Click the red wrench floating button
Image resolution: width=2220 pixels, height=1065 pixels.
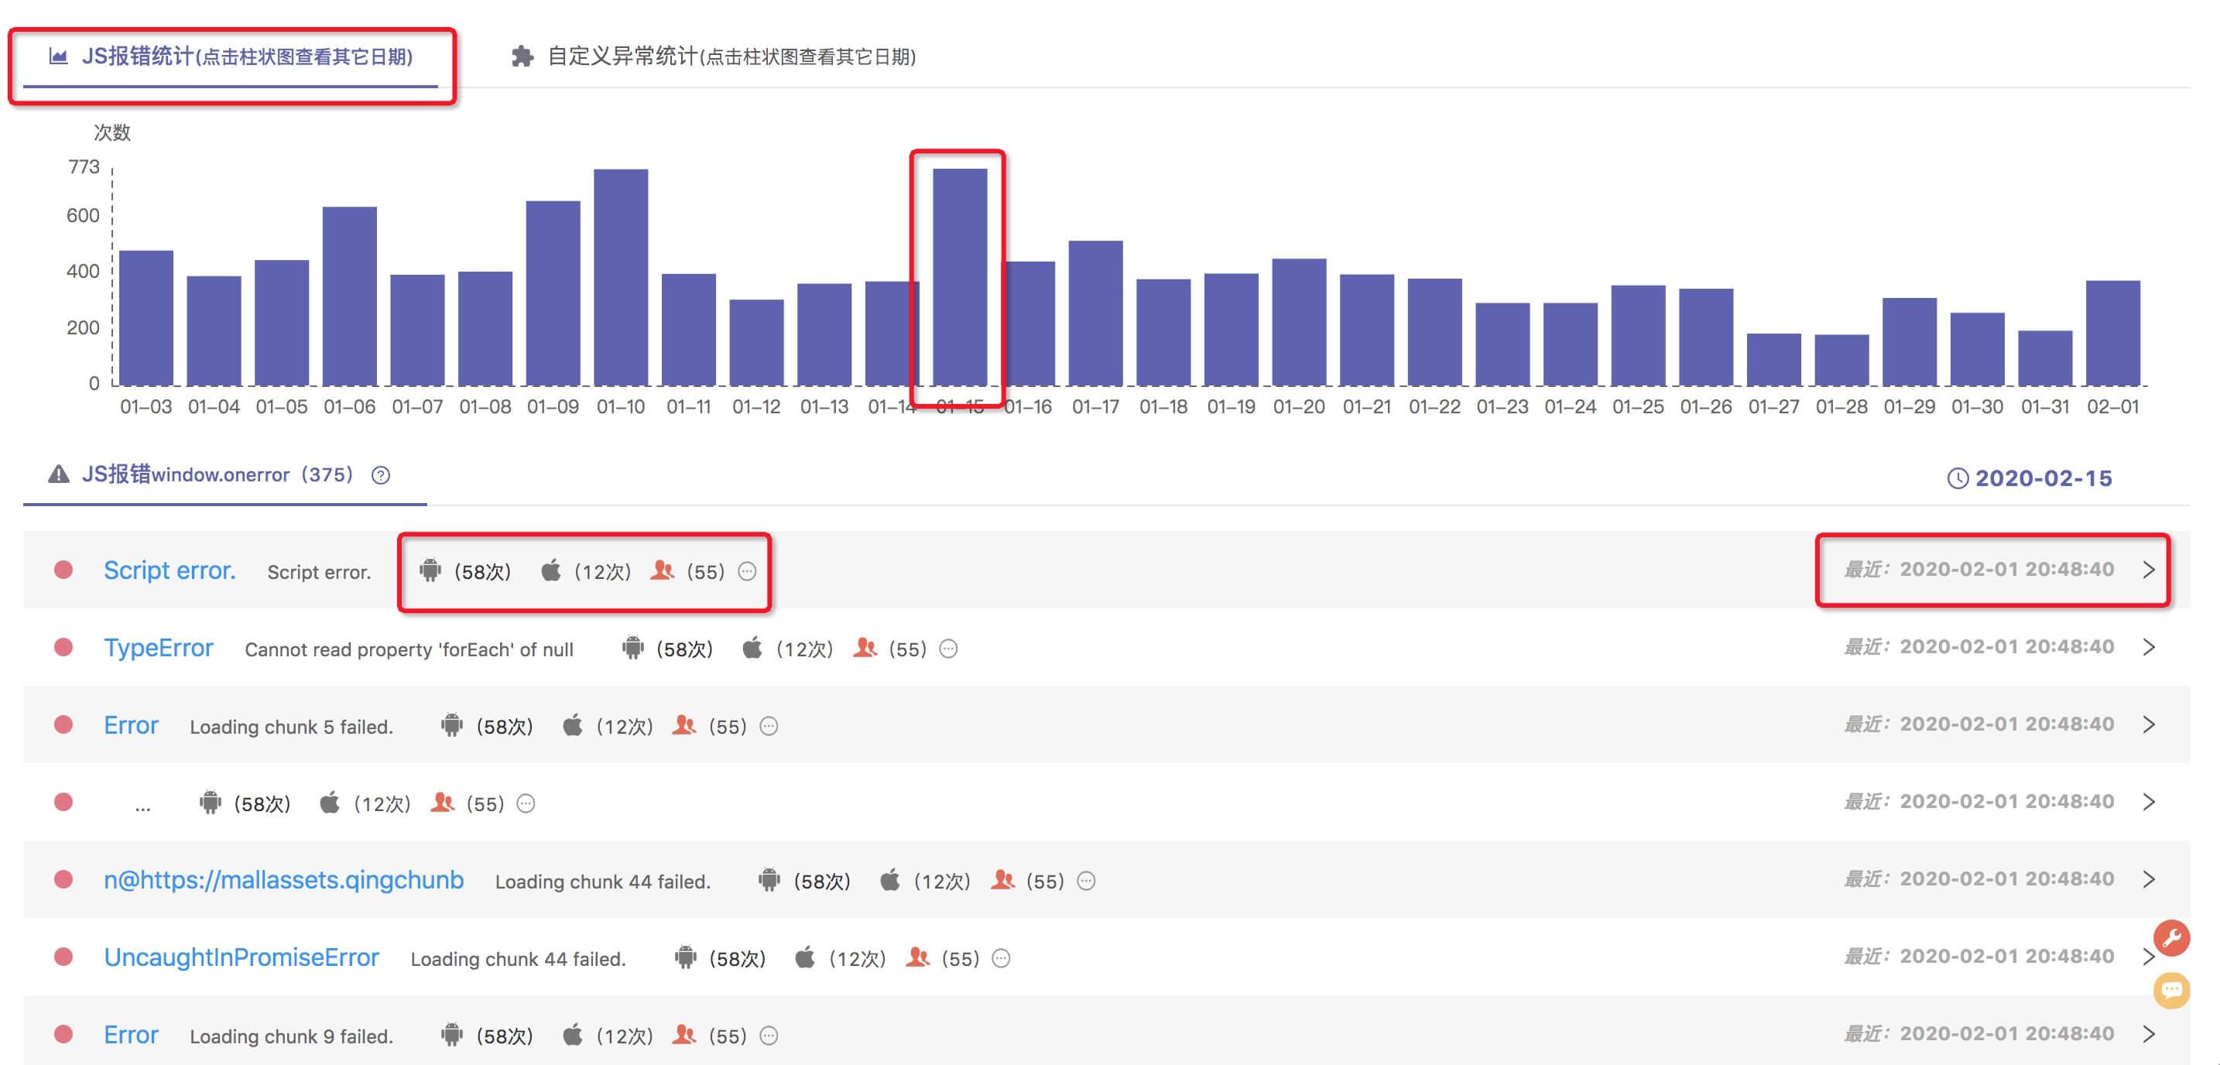pyautogui.click(x=2172, y=937)
